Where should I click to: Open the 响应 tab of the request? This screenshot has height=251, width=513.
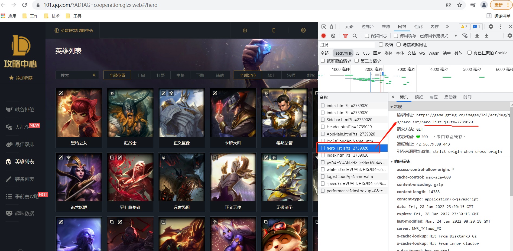click(x=433, y=97)
